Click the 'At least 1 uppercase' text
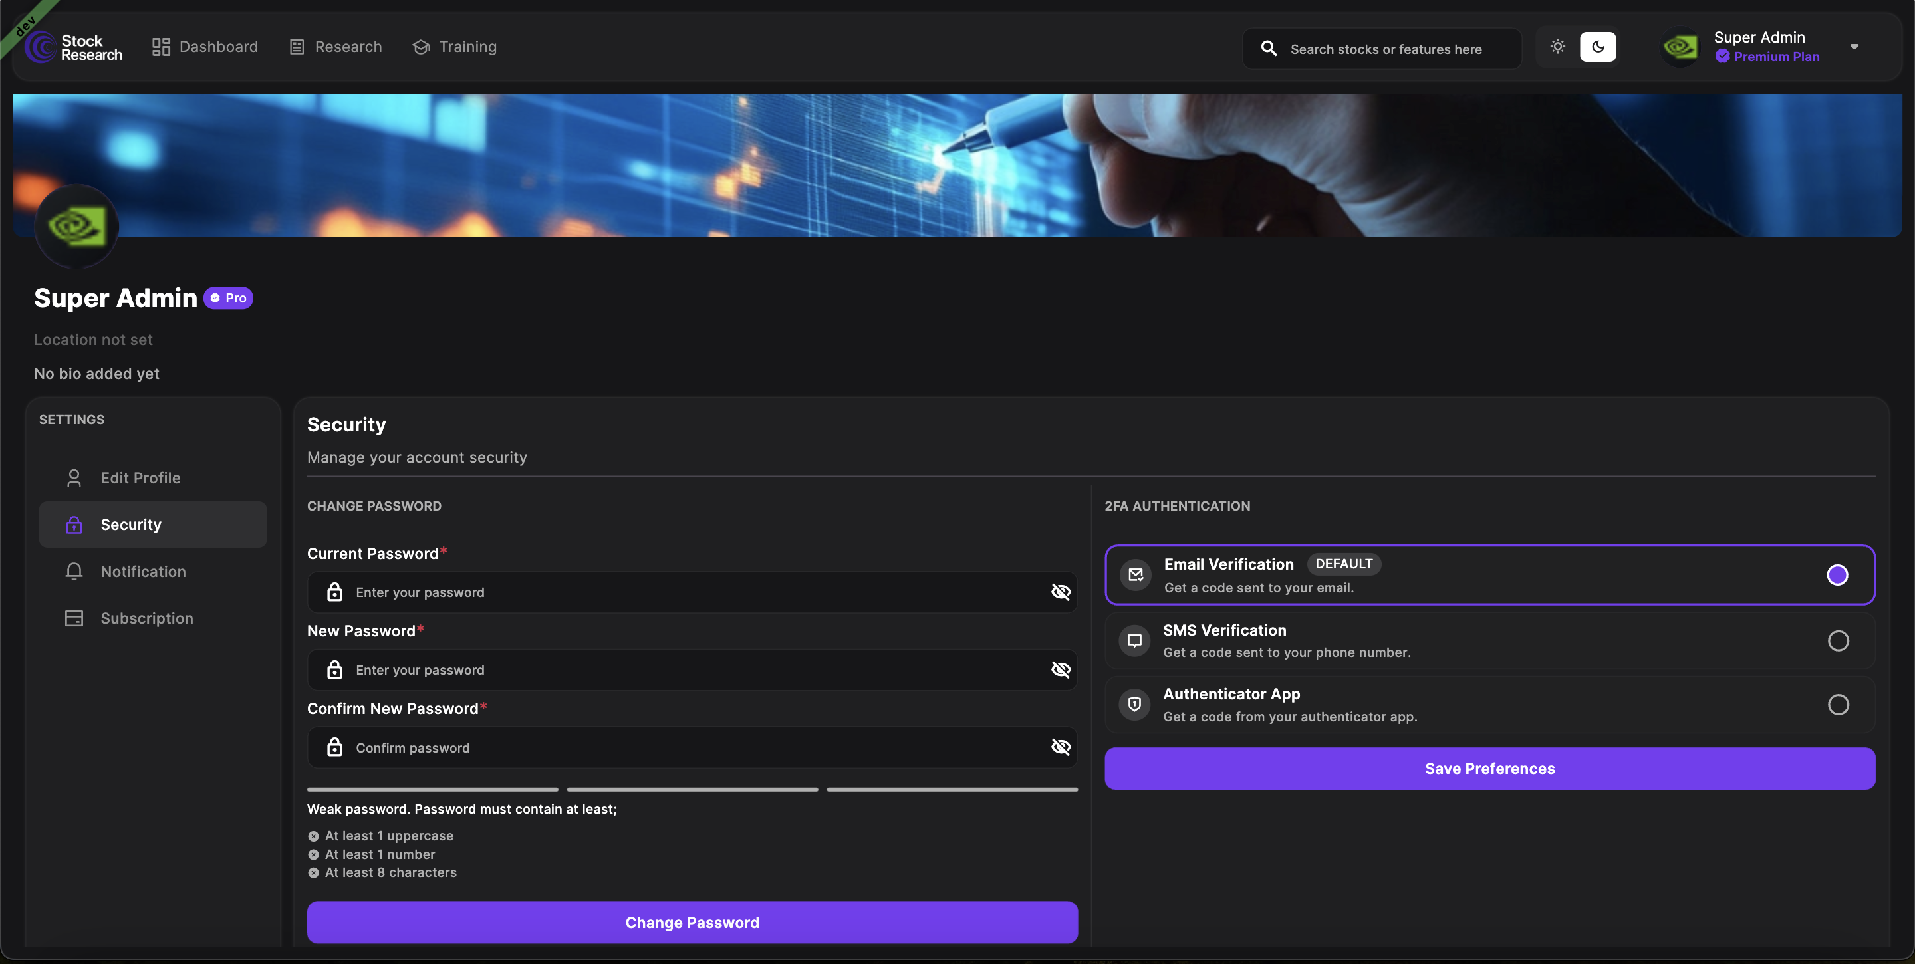This screenshot has width=1915, height=964. pyautogui.click(x=389, y=836)
